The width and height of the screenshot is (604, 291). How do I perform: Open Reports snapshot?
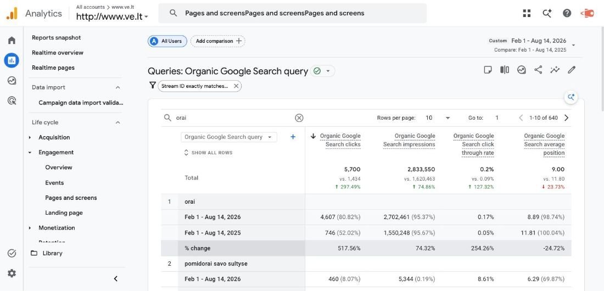pyautogui.click(x=56, y=37)
